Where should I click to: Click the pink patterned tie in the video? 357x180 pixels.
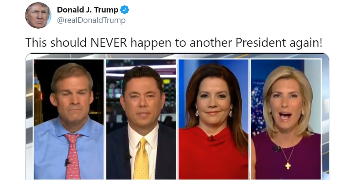click(73, 156)
